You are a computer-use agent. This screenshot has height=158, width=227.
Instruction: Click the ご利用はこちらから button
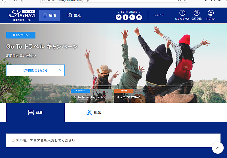pos(35,70)
